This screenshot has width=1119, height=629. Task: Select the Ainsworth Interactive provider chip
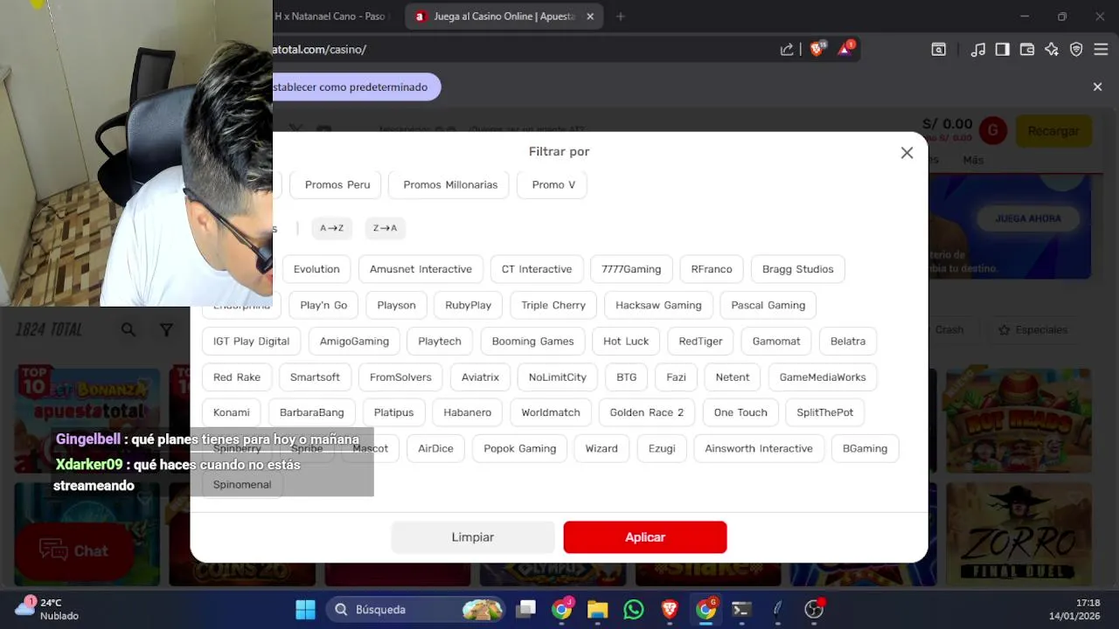pyautogui.click(x=759, y=448)
